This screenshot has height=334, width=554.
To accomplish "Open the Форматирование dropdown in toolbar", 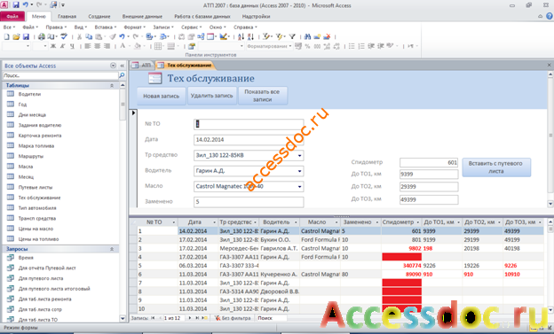I will click(x=290, y=46).
